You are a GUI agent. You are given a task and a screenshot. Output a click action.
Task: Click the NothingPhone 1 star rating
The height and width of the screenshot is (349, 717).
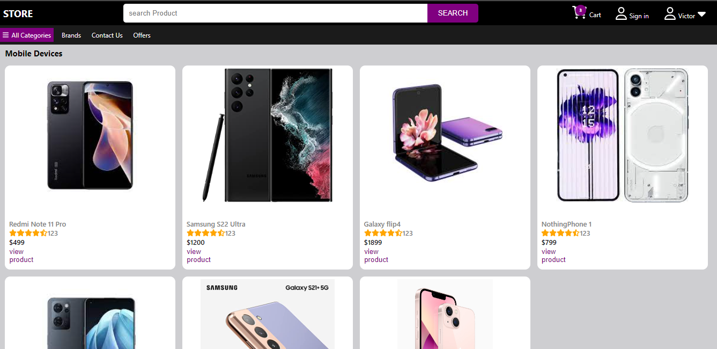tap(560, 233)
